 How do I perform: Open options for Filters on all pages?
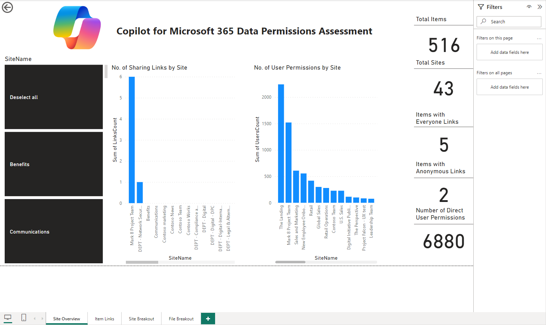click(x=539, y=73)
